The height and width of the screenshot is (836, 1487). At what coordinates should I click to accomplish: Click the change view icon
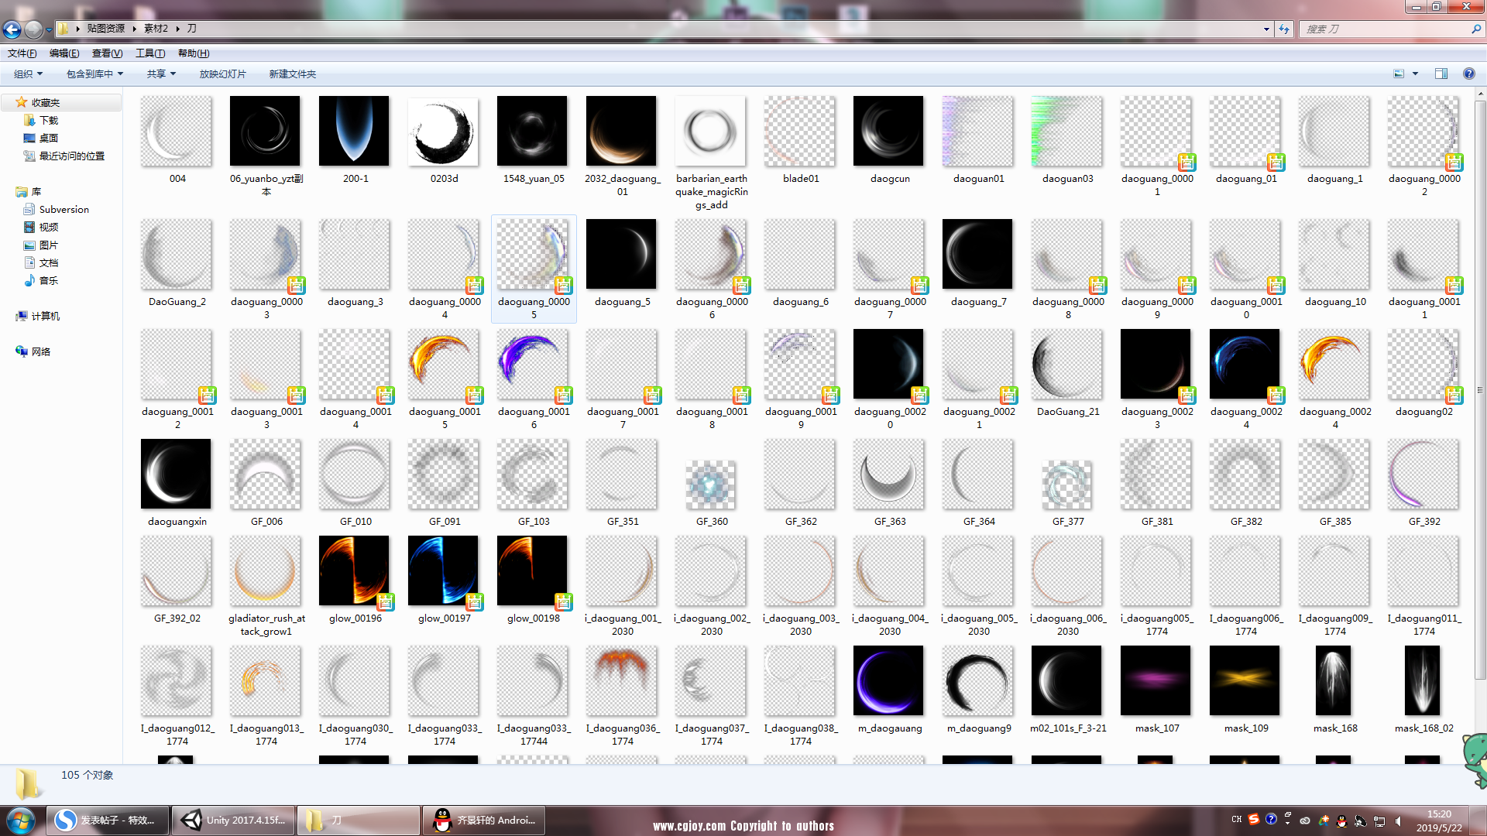[1399, 74]
